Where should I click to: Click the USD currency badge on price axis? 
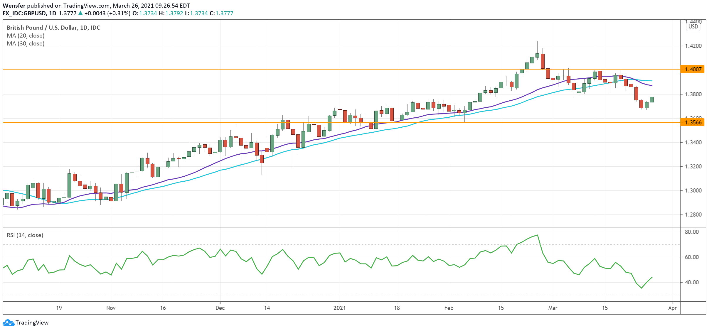[693, 26]
